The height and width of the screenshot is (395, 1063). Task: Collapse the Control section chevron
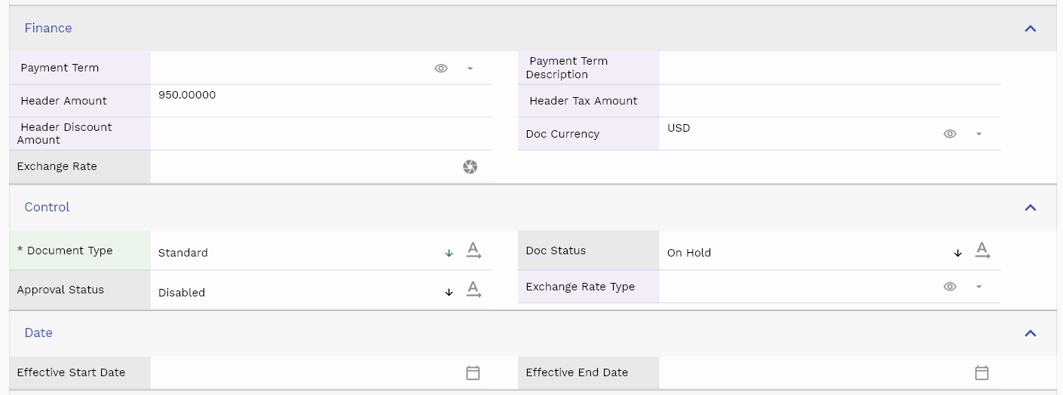tap(1031, 208)
